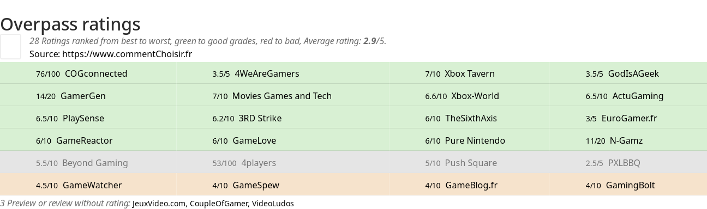Screen dimensions: 707x209
Task: Open the Xbox Tavern 7/10 rating
Action: (460, 73)
